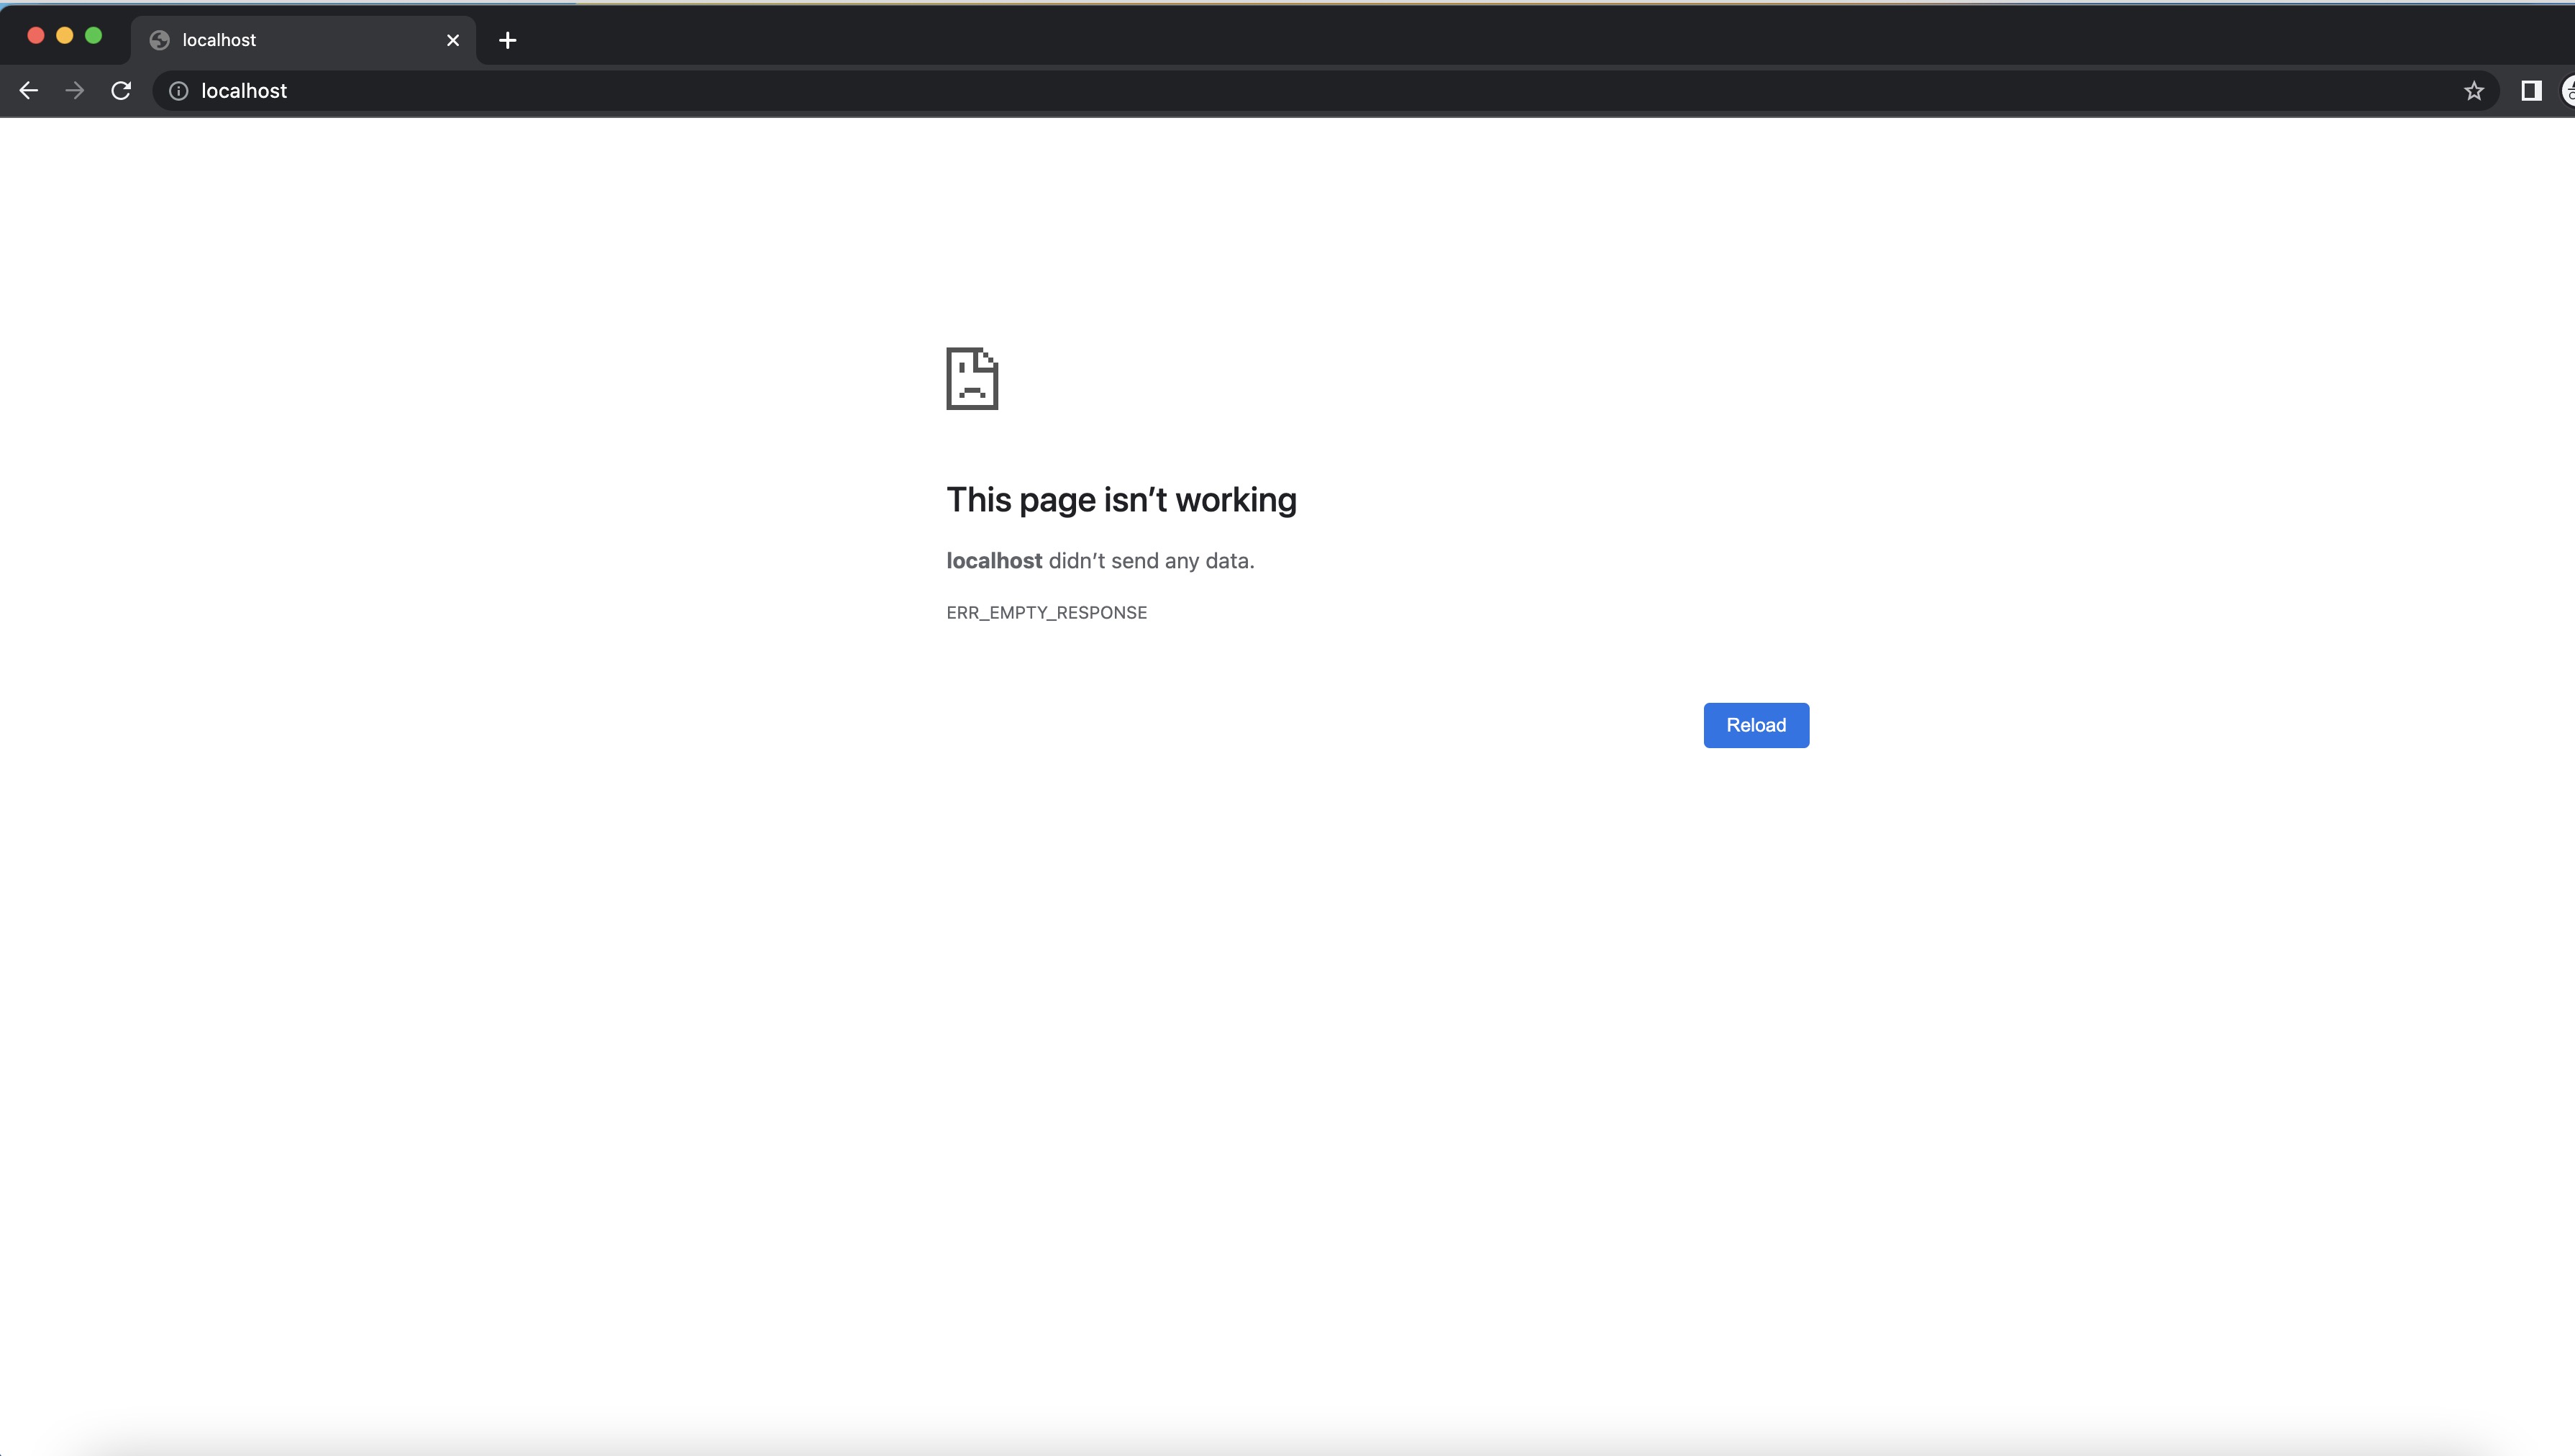Image resolution: width=2575 pixels, height=1456 pixels.
Task: Open the side panel icon
Action: 2530,91
